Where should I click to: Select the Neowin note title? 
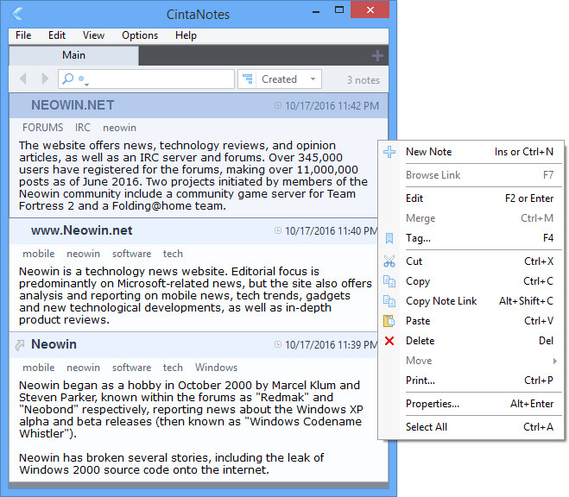tap(54, 344)
